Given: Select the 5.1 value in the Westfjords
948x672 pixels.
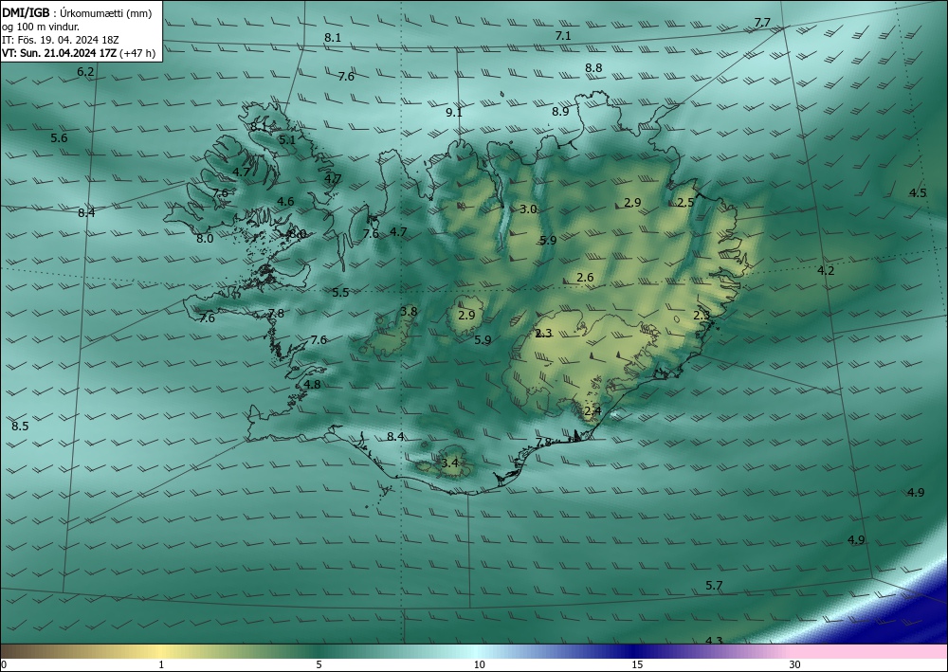Looking at the screenshot, I should click(287, 139).
